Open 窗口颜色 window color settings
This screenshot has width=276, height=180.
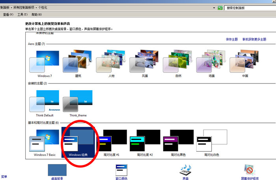(x=121, y=172)
